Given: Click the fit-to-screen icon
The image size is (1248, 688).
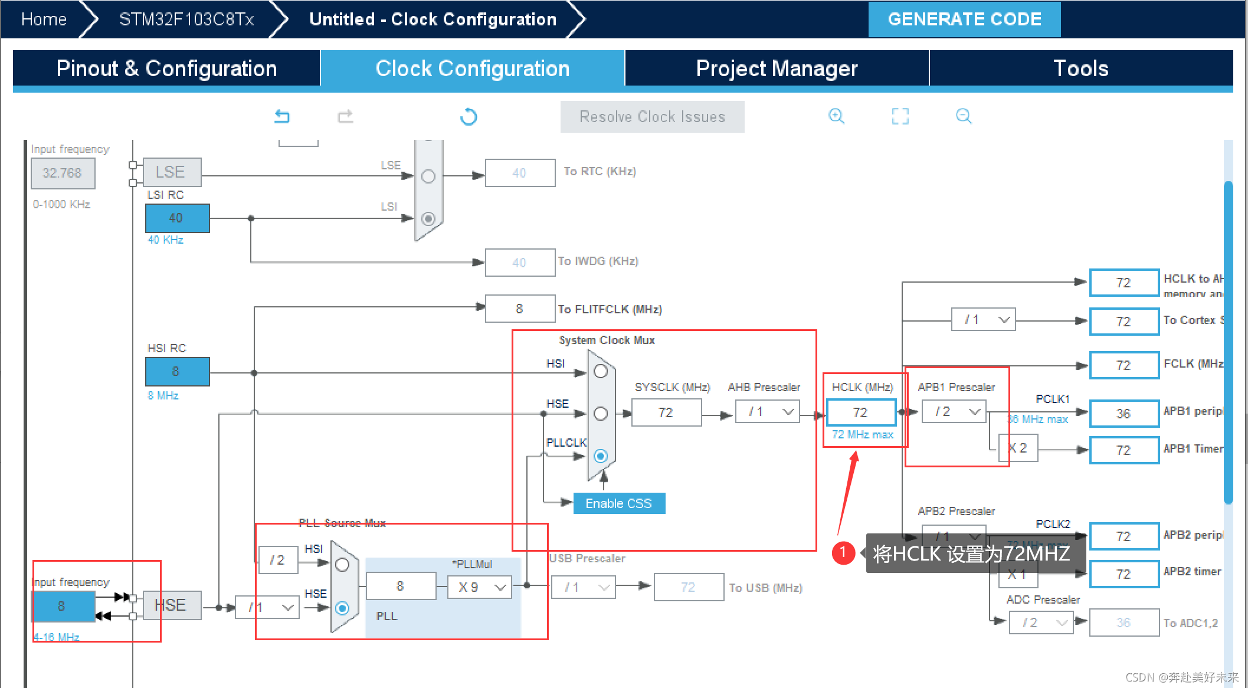Looking at the screenshot, I should point(900,116).
